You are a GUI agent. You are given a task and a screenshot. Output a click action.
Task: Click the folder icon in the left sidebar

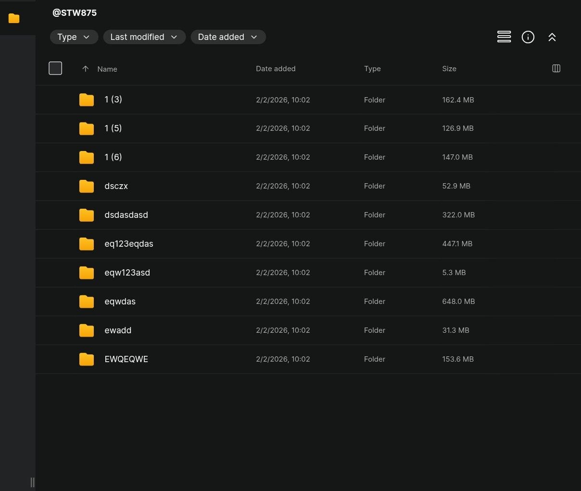tap(14, 18)
